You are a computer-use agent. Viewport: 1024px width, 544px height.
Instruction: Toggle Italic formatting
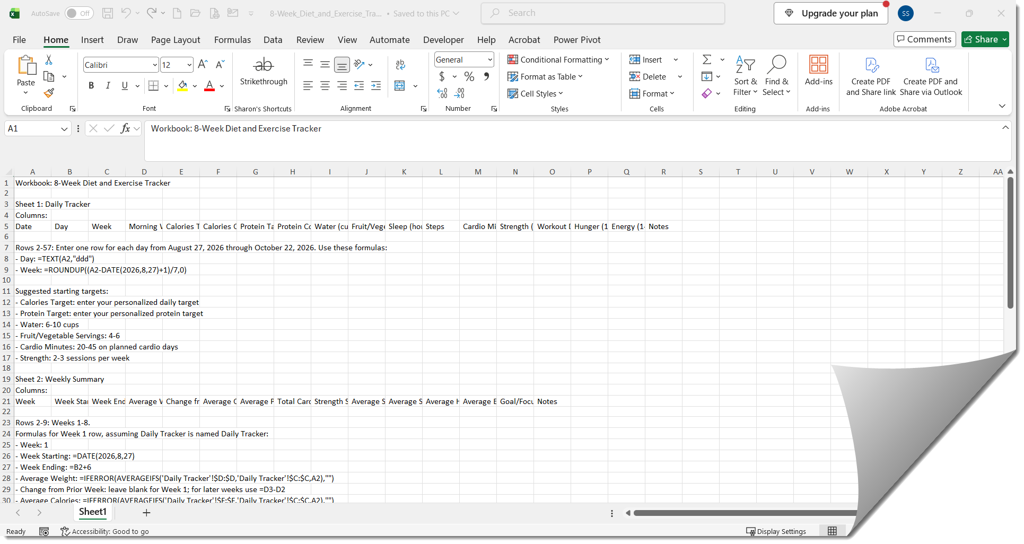click(x=108, y=85)
